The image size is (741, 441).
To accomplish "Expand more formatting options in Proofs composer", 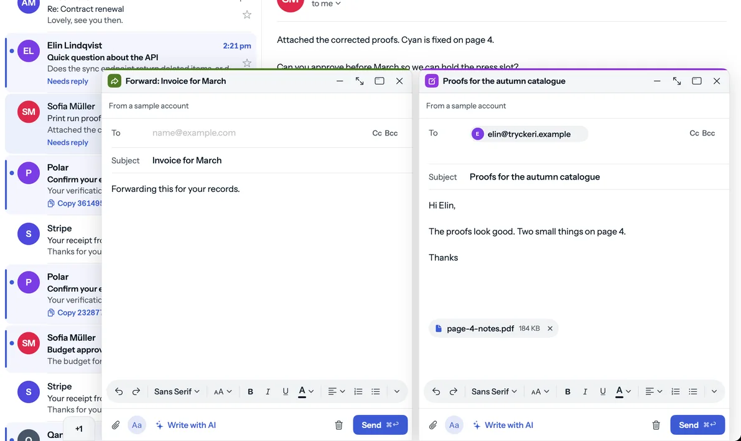I will (714, 391).
